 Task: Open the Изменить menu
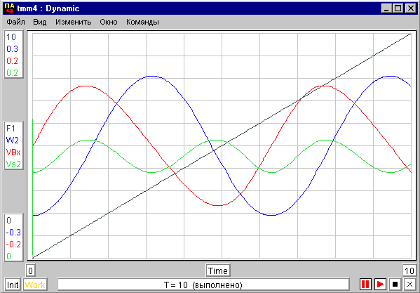point(74,22)
